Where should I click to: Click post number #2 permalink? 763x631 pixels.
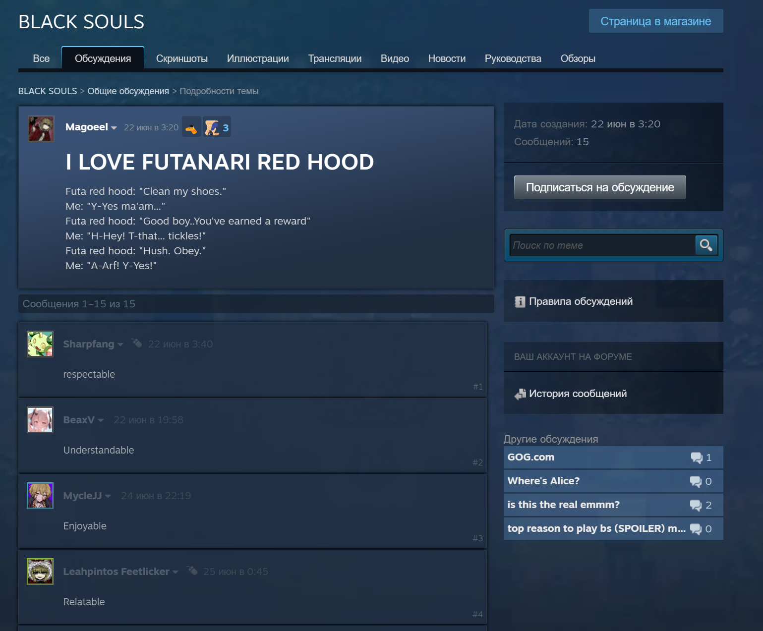point(477,462)
